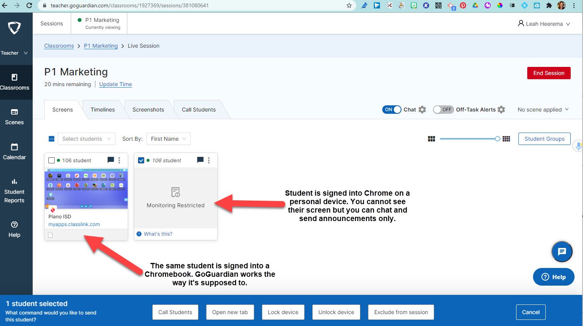The width and height of the screenshot is (583, 326).
Task: Open the Select students dropdown
Action: [87, 139]
